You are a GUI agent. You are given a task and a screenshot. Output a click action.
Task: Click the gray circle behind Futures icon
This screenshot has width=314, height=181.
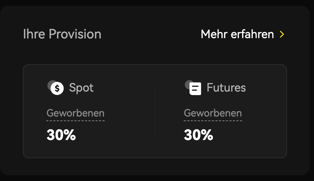(187, 83)
